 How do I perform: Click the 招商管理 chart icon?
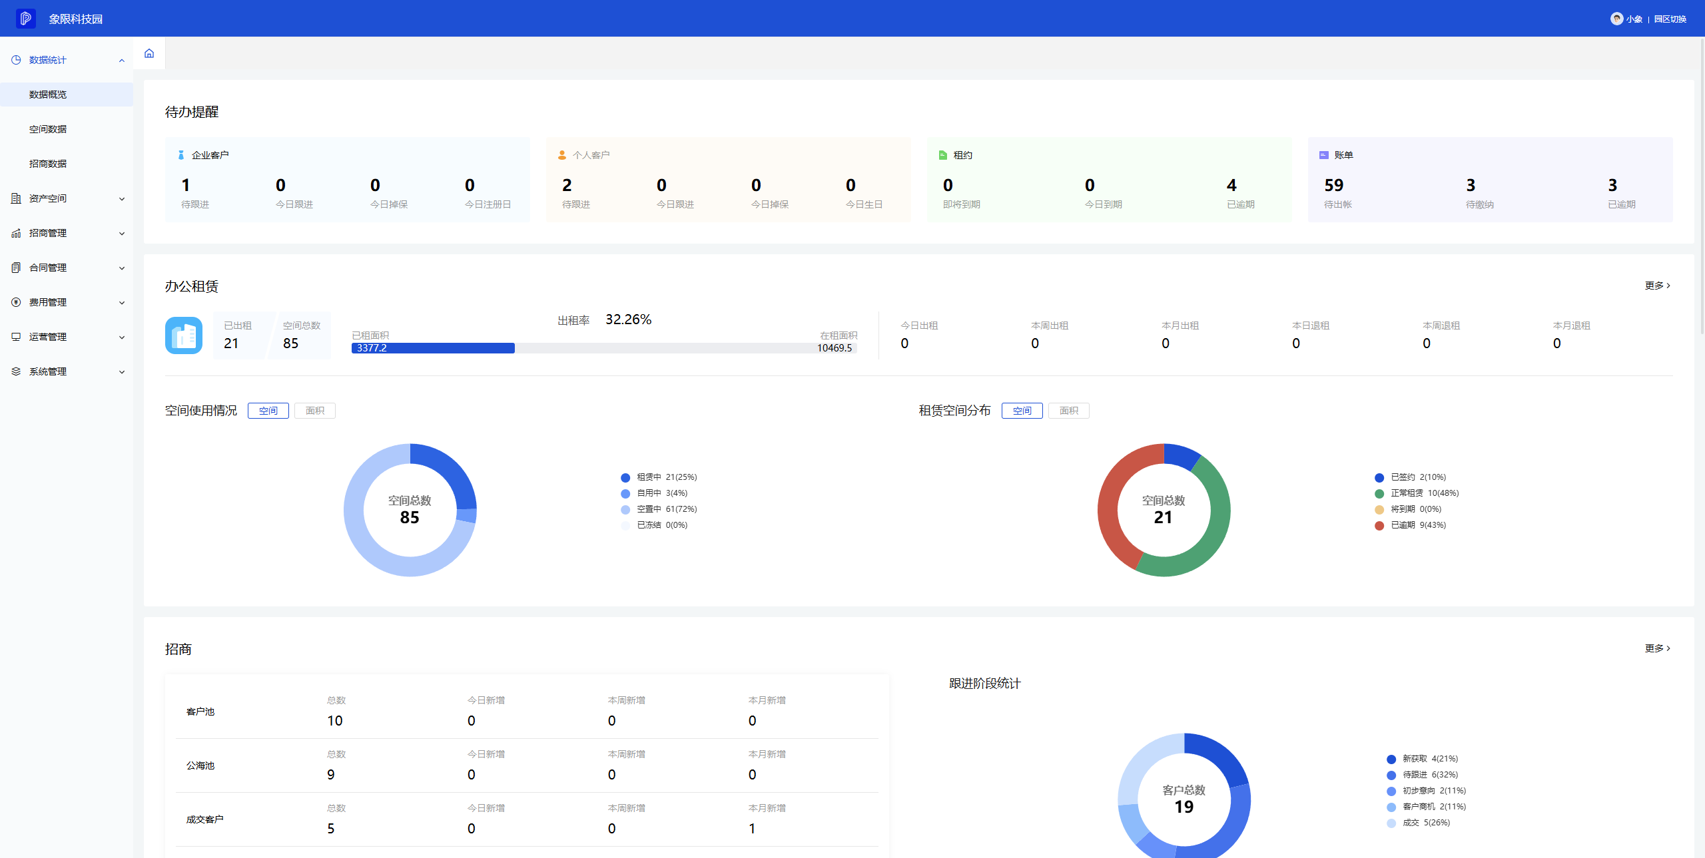[x=16, y=233]
